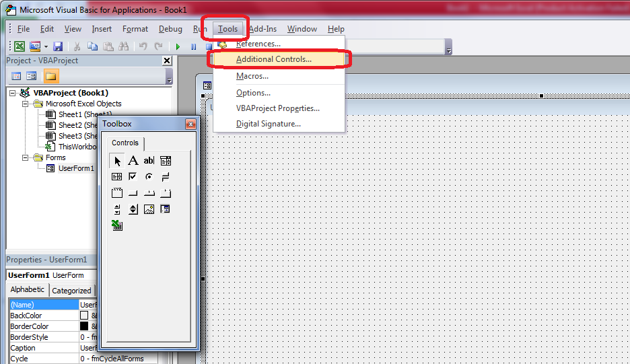
Task: Select the Select Objects pointer tool
Action: point(117,161)
